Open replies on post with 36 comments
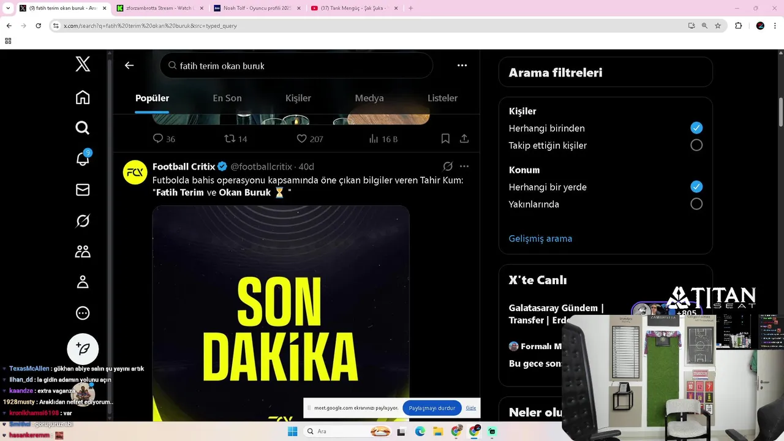The image size is (784, 441). click(x=164, y=139)
